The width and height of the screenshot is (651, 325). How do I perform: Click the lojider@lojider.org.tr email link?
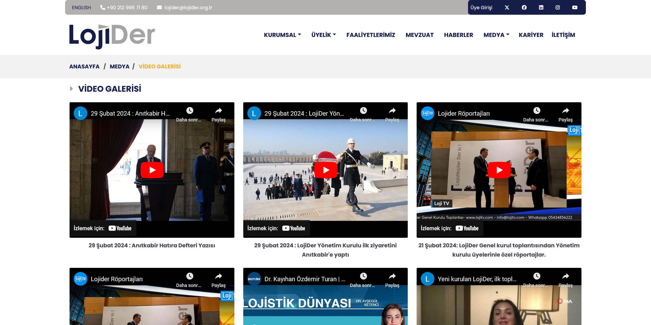pyautogui.click(x=188, y=8)
